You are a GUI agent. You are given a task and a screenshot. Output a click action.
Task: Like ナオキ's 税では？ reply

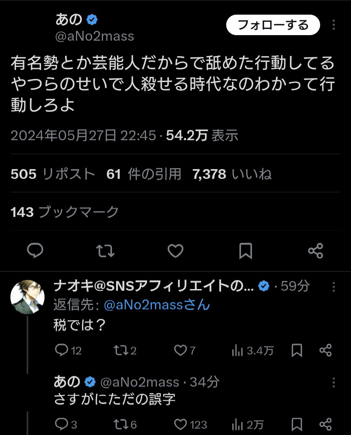coord(181,350)
